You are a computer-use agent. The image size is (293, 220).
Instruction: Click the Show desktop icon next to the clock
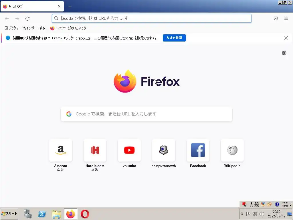tap(290, 214)
